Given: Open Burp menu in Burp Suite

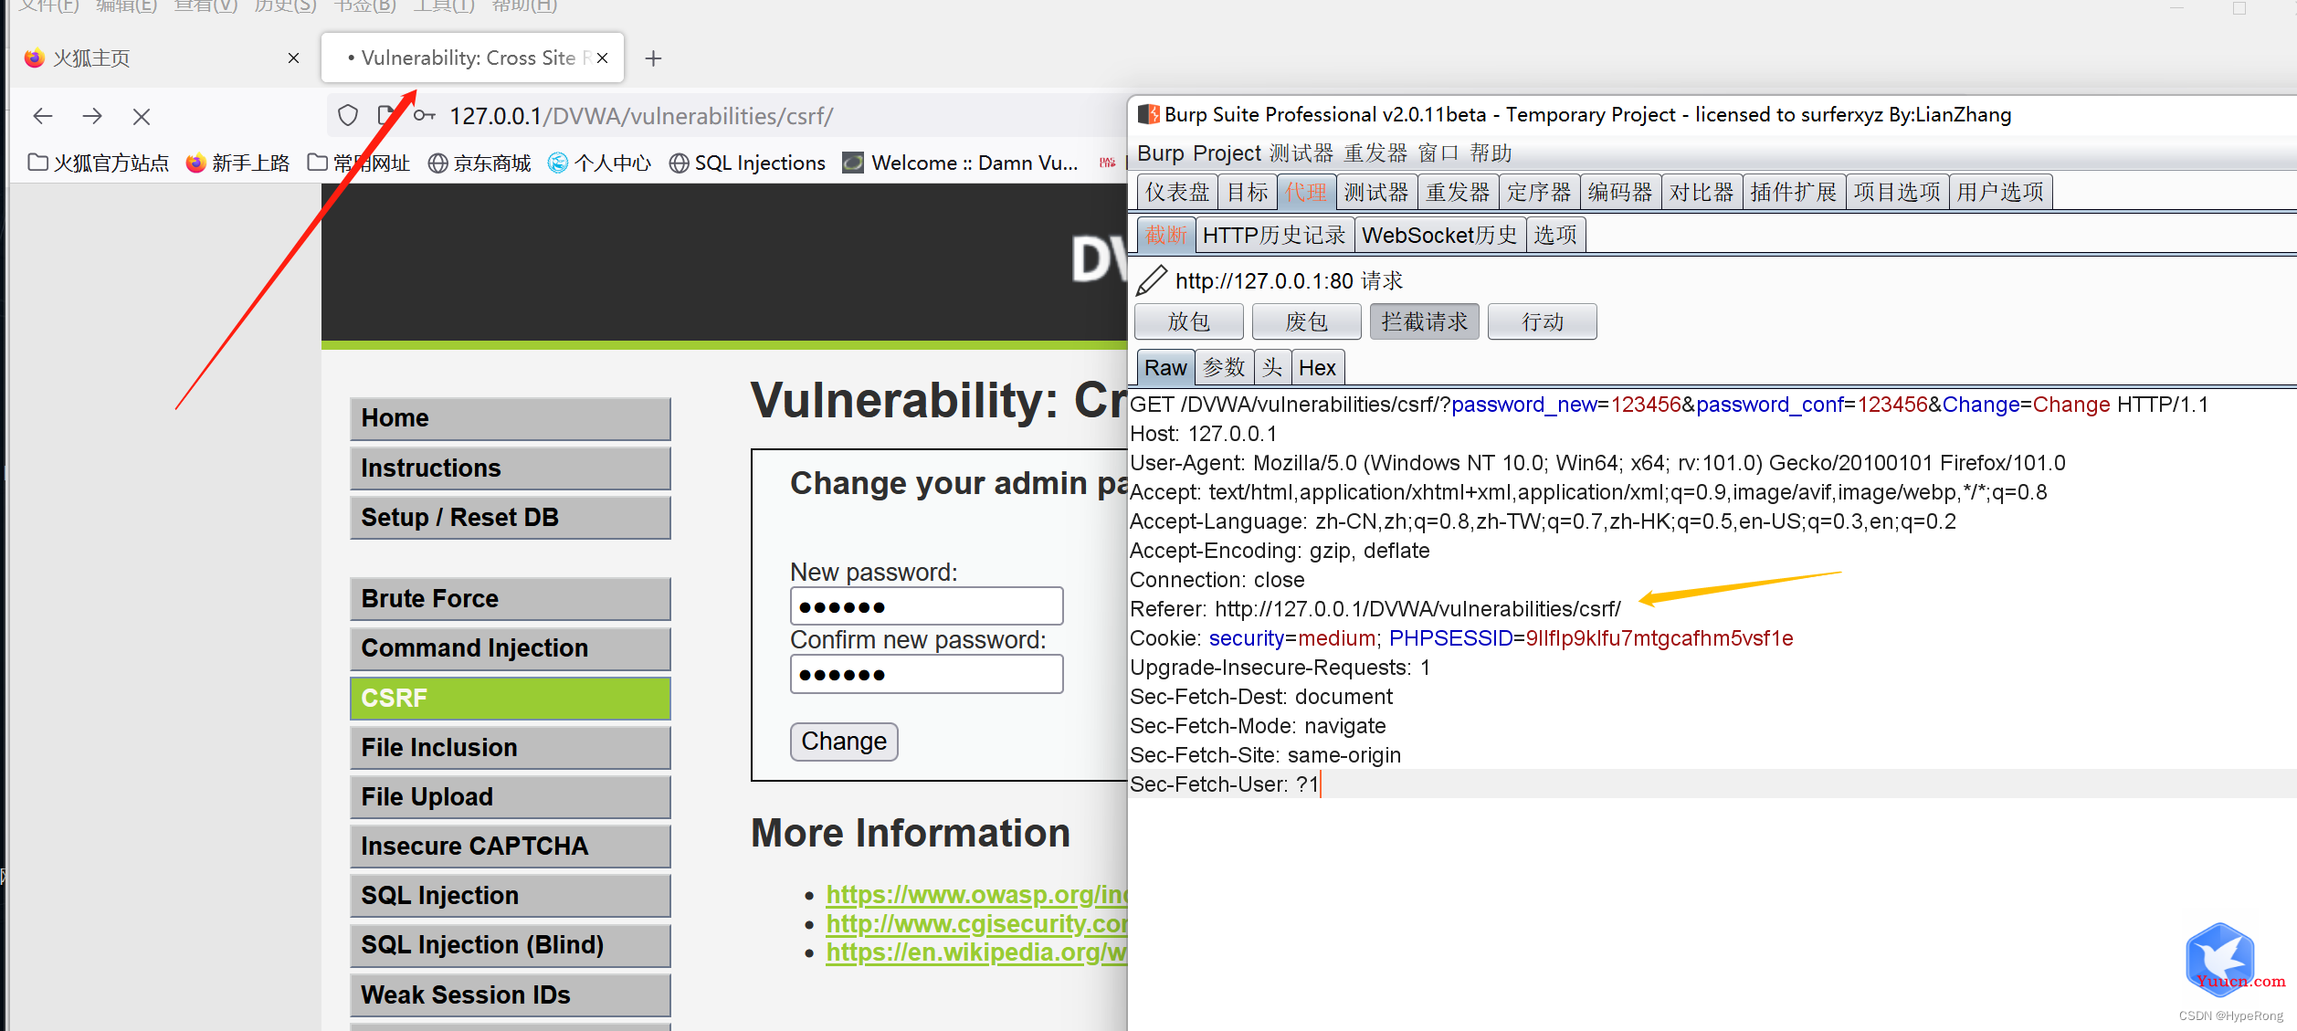Looking at the screenshot, I should pos(1160,153).
